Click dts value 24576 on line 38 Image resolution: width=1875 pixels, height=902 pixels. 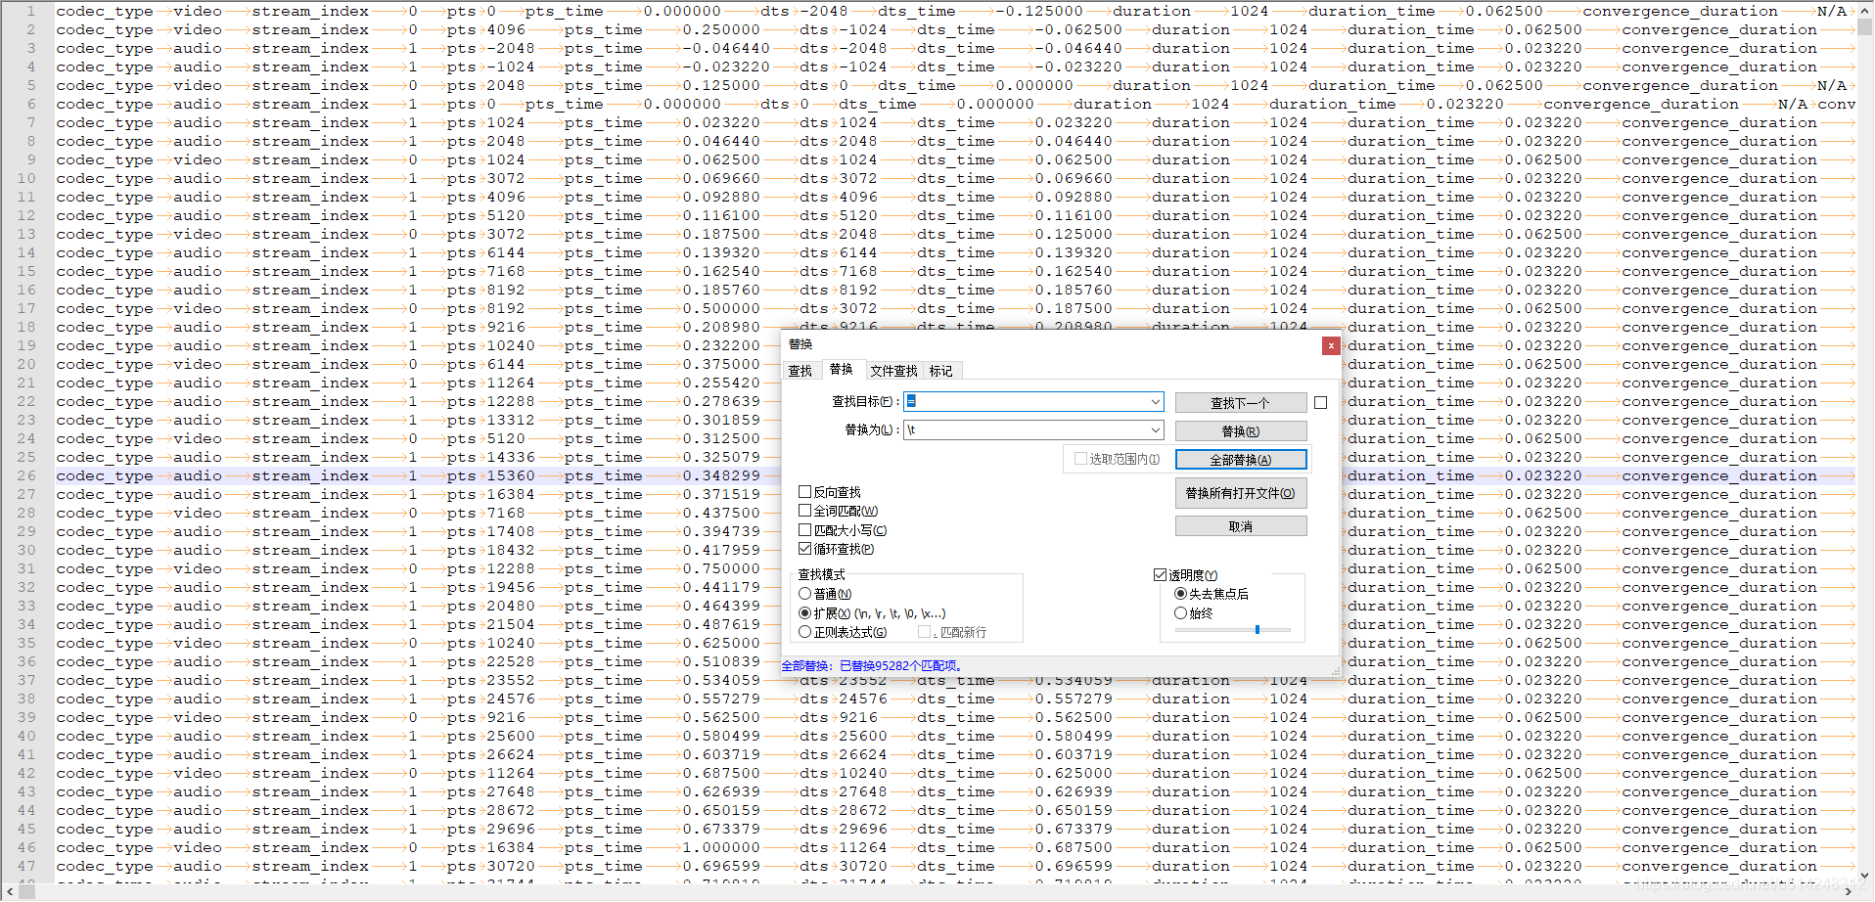[x=863, y=699]
